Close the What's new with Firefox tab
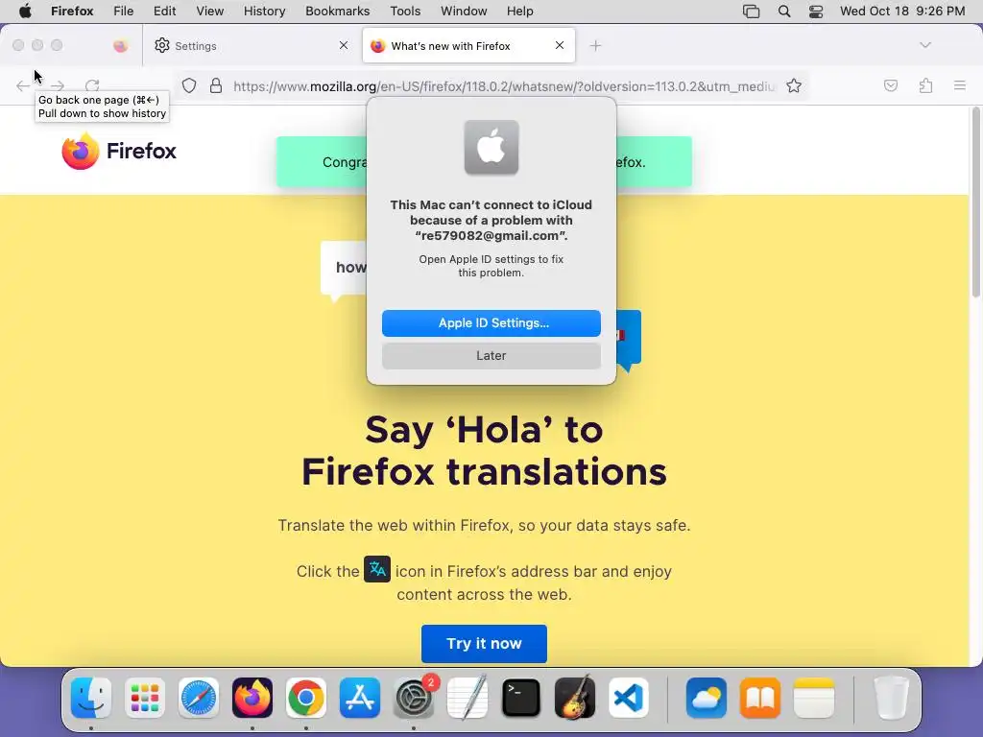This screenshot has height=737, width=983. (560, 45)
